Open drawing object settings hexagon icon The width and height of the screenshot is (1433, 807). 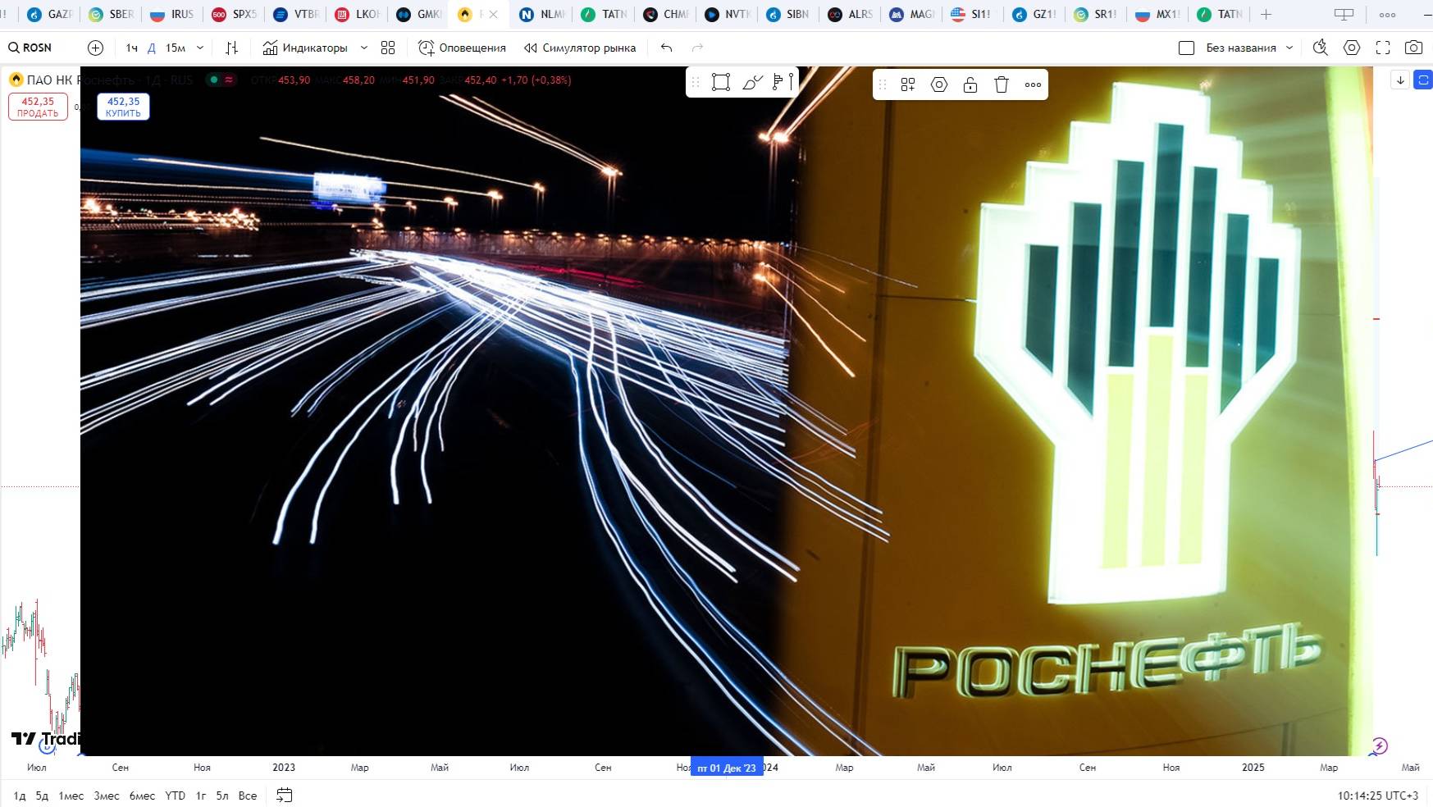(939, 84)
